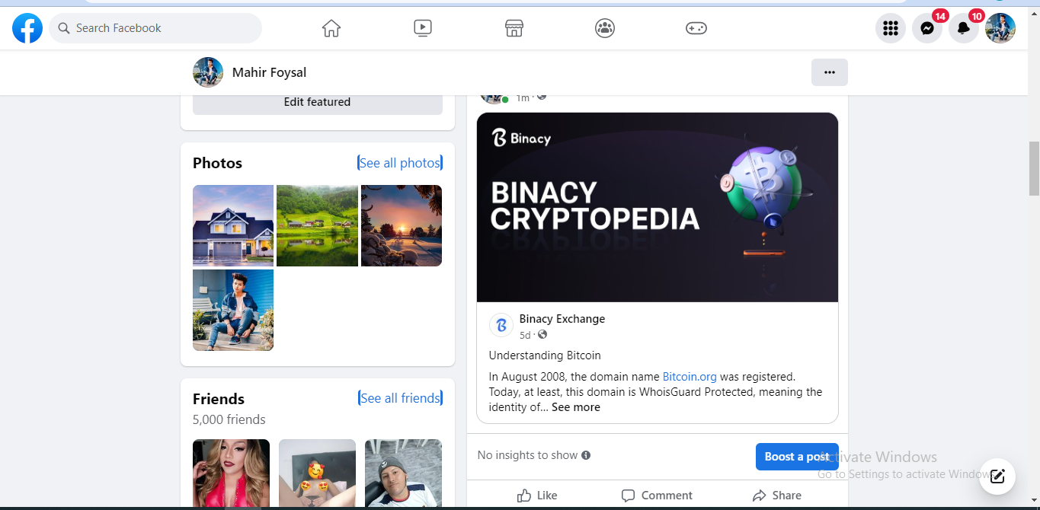This screenshot has width=1040, height=510.
Task: Open See all photos link
Action: tap(400, 163)
